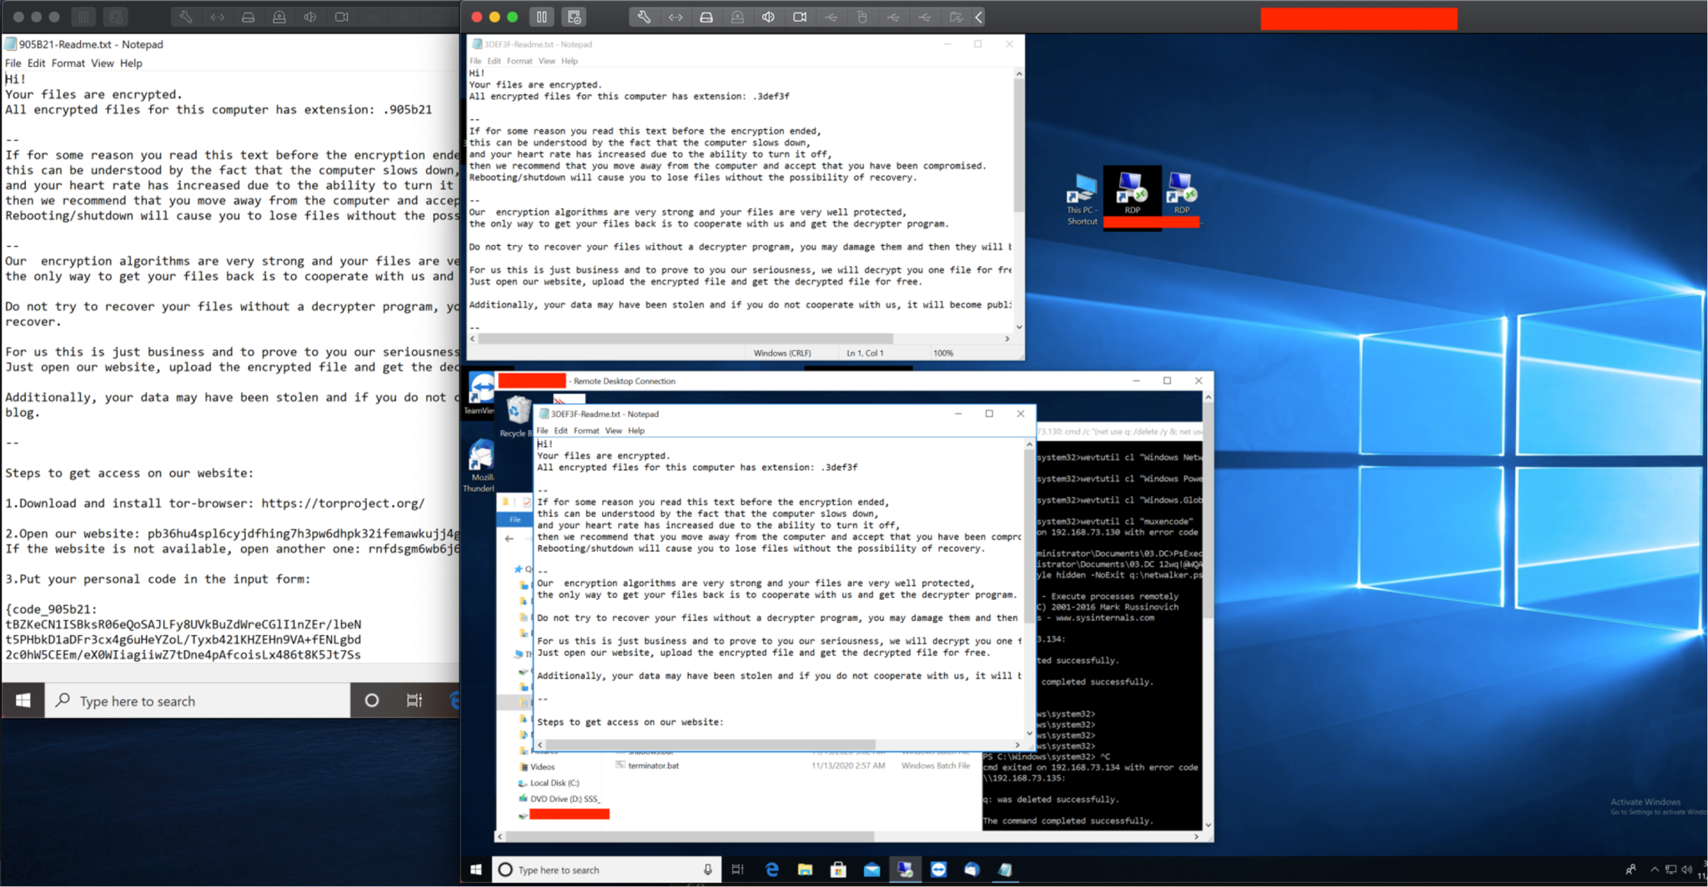
Task: Open VM settings with the wrench icon
Action: (x=643, y=17)
